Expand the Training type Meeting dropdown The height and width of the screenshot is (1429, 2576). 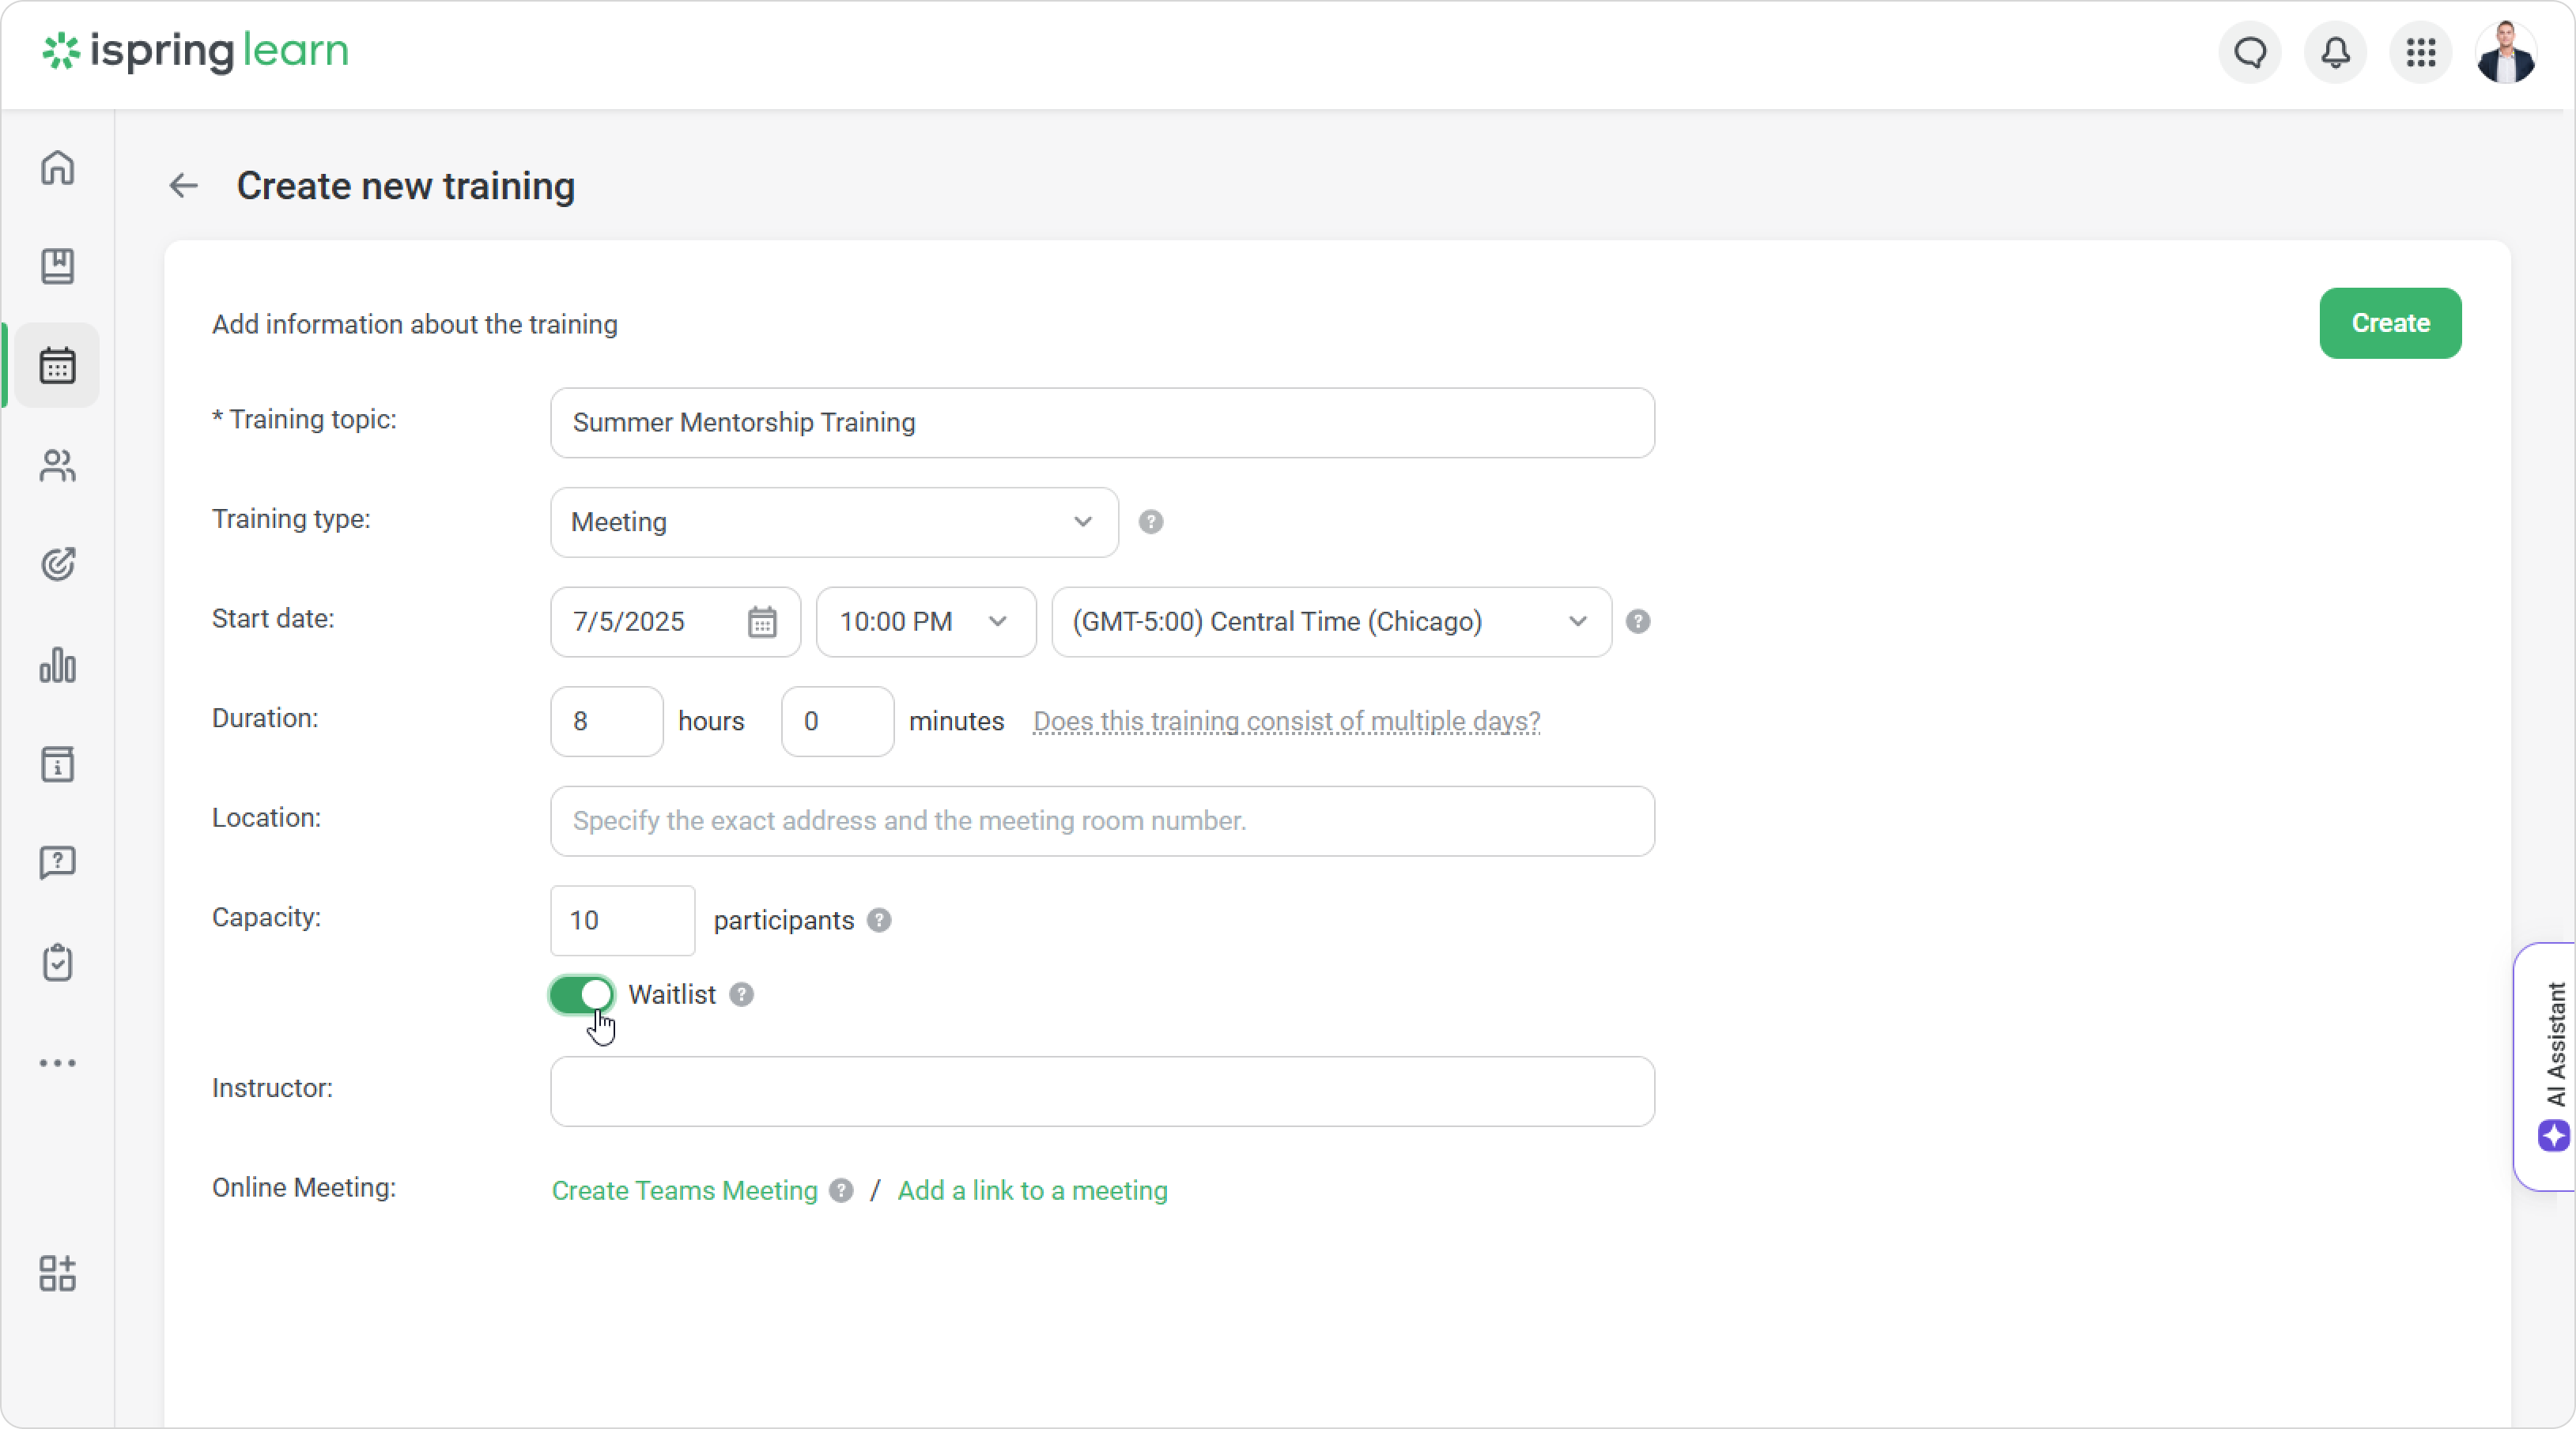(x=834, y=522)
